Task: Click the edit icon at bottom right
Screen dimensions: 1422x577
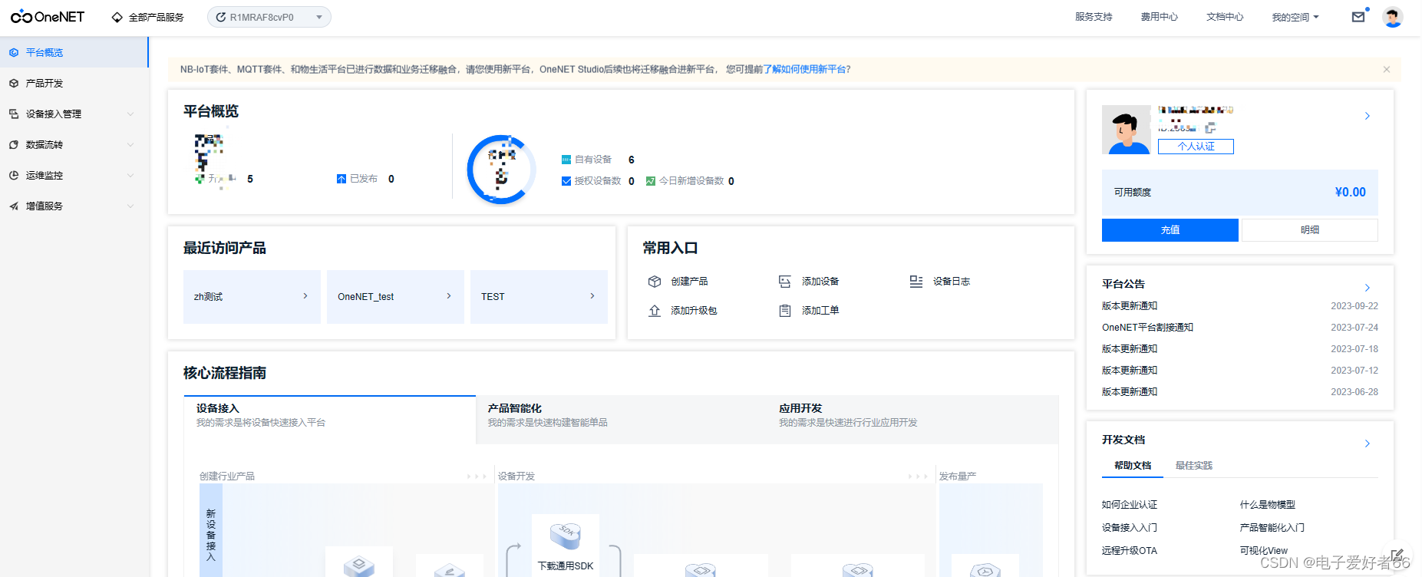Action: point(1397,554)
